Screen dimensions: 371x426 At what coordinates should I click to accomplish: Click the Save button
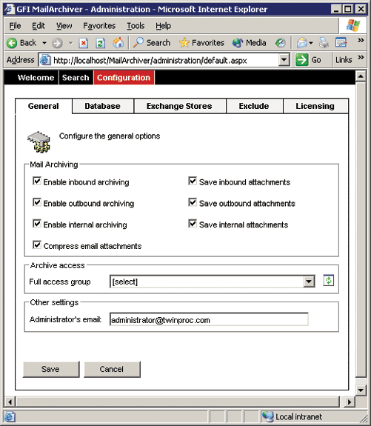pos(51,369)
